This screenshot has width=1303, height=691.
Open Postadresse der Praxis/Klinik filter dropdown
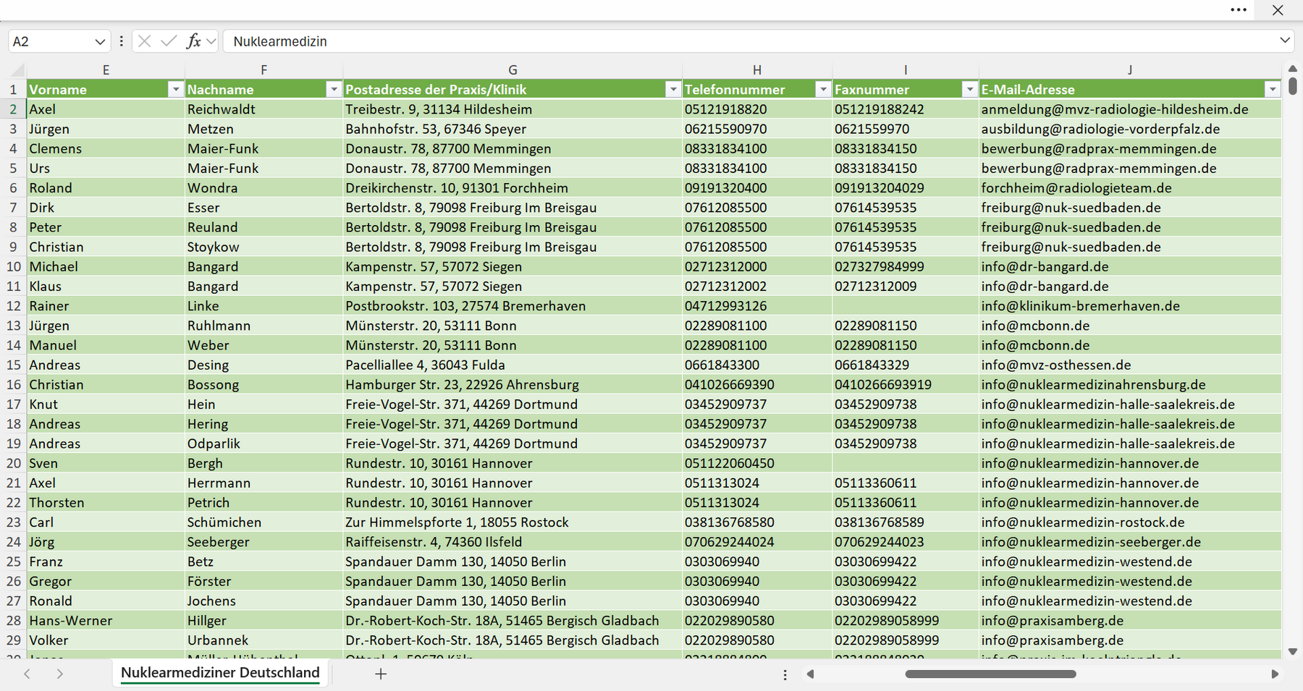coord(673,89)
